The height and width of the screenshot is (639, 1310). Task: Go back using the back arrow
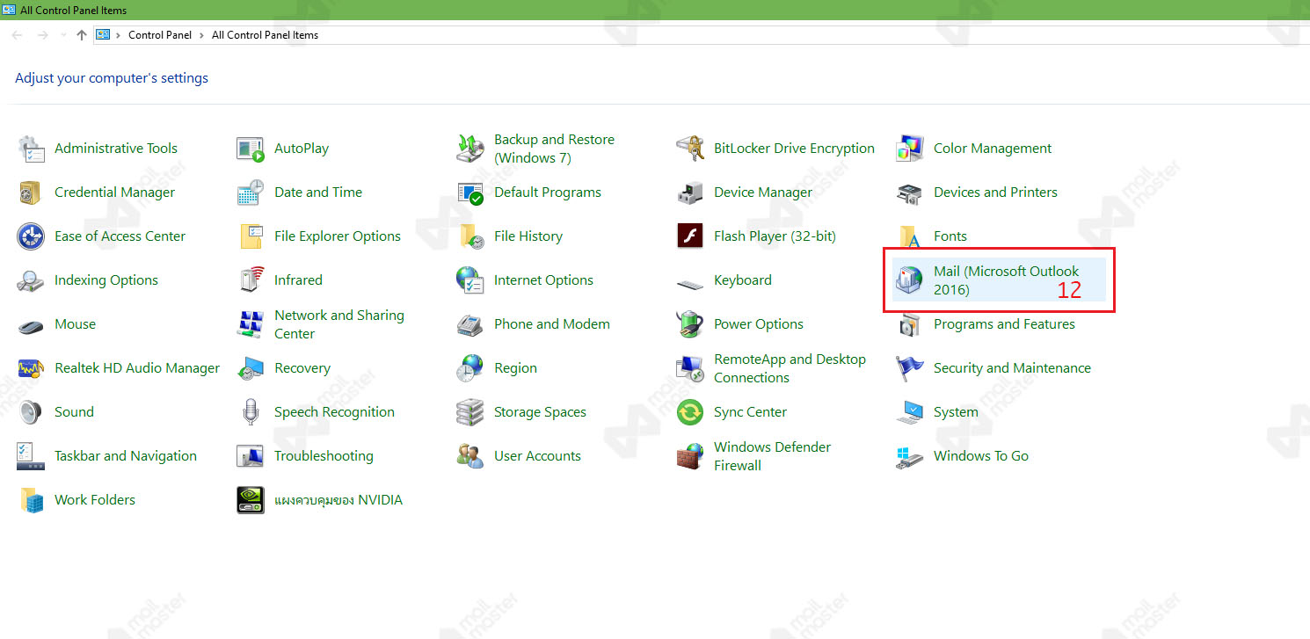[18, 35]
